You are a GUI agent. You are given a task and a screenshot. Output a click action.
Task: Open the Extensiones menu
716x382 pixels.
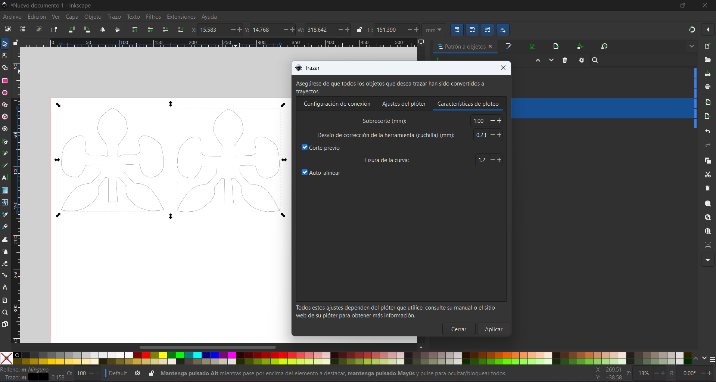tap(181, 17)
